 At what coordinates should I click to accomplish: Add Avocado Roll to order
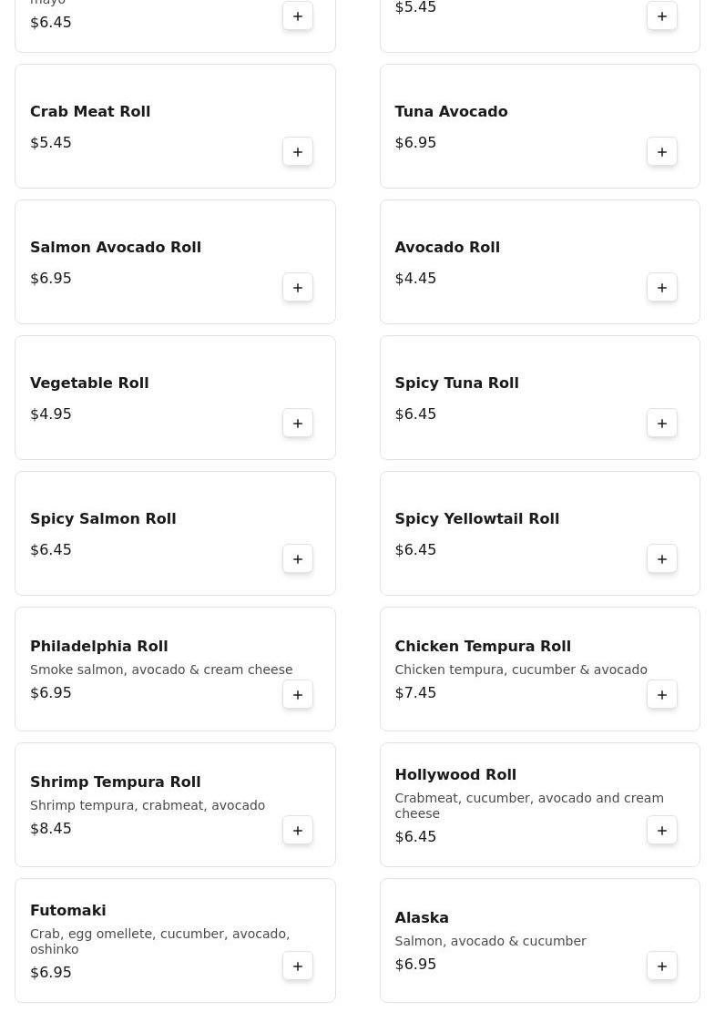click(x=662, y=288)
